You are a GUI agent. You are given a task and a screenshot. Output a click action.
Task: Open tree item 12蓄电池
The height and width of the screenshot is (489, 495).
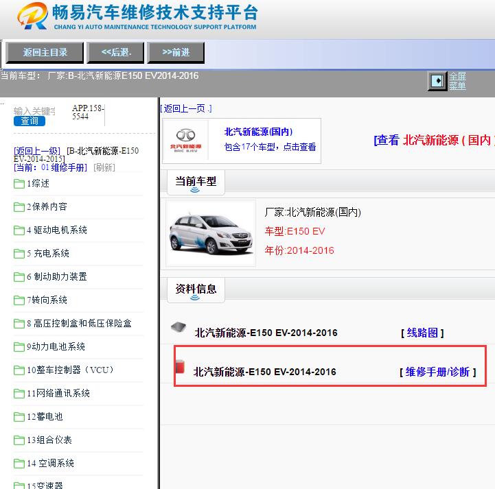point(45,417)
